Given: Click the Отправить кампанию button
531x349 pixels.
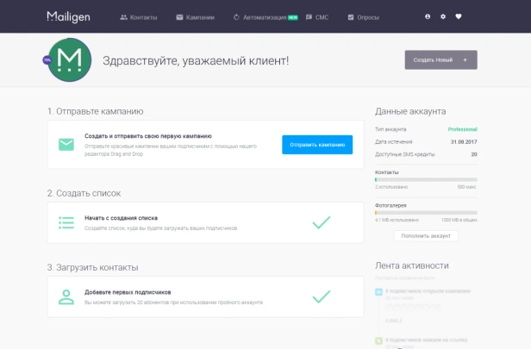Looking at the screenshot, I should click(317, 145).
